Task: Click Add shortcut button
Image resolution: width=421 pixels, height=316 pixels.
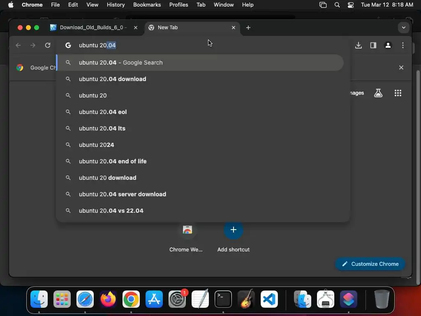Action: (x=234, y=237)
